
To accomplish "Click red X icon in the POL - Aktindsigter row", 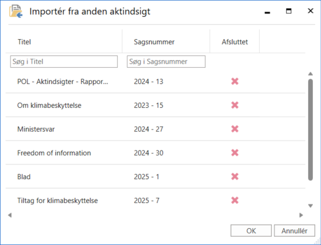I will tap(235, 82).
